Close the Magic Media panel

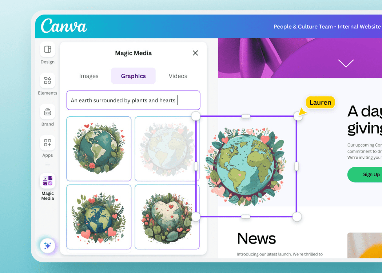tap(195, 53)
